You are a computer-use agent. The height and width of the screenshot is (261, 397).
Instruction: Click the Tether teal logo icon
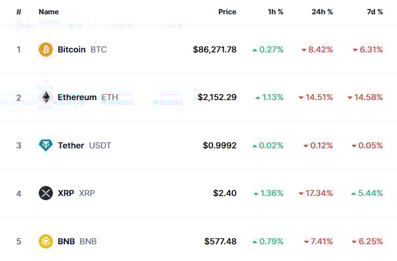pyautogui.click(x=46, y=145)
